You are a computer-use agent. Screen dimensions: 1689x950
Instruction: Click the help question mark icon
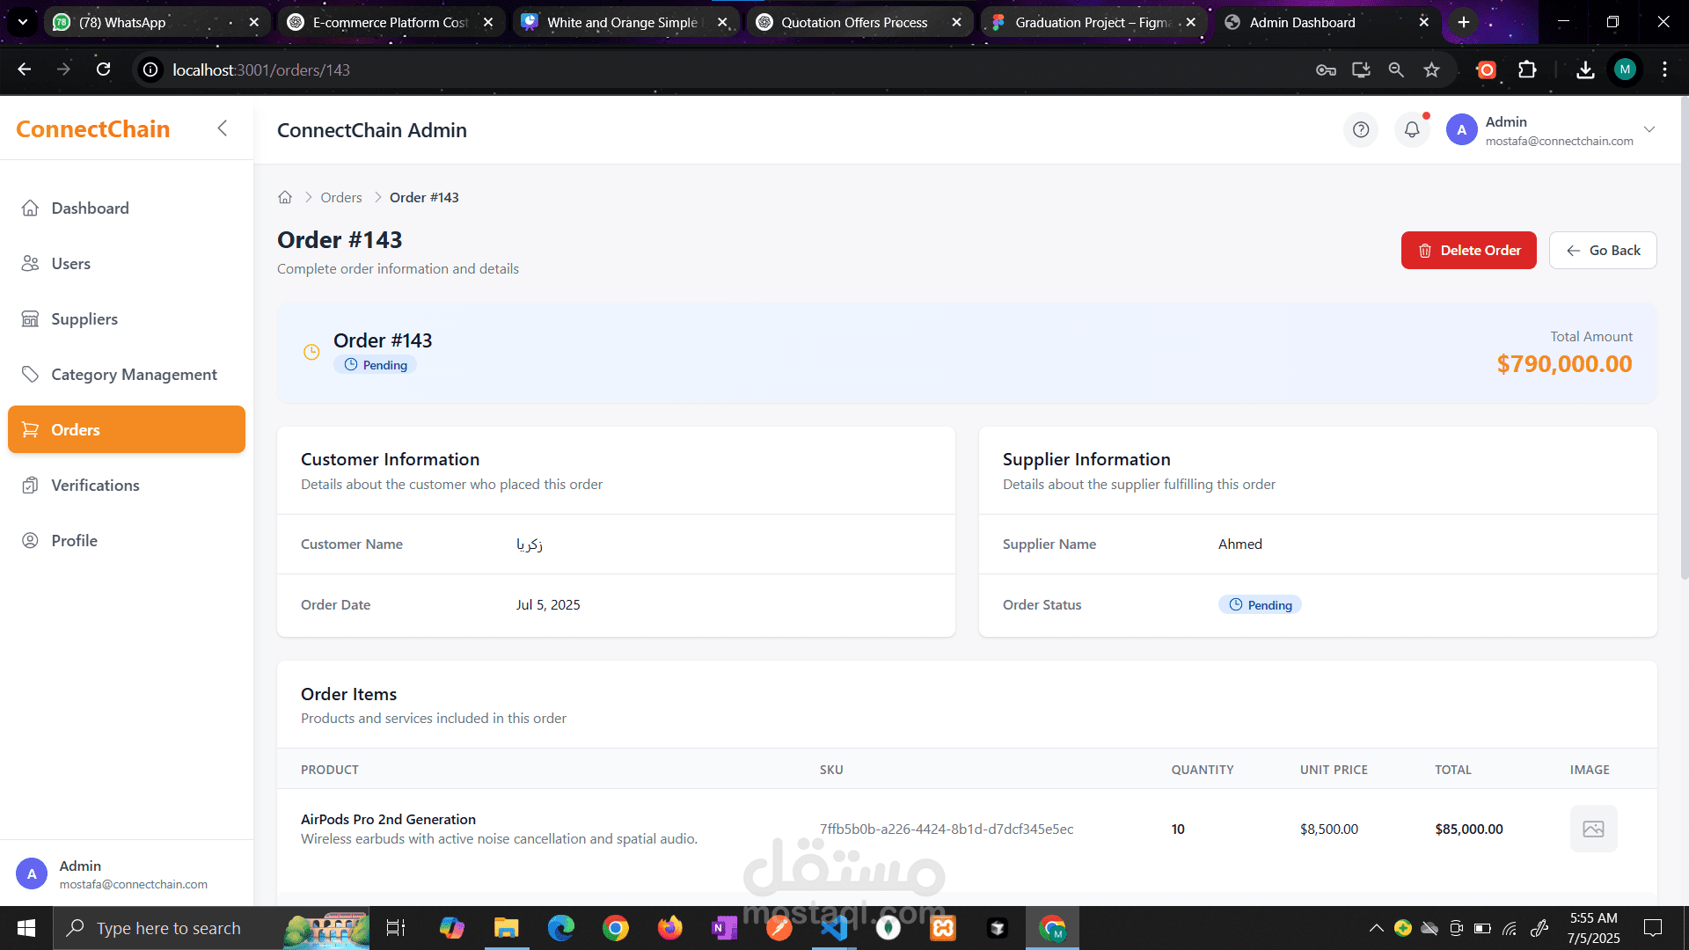click(1361, 130)
